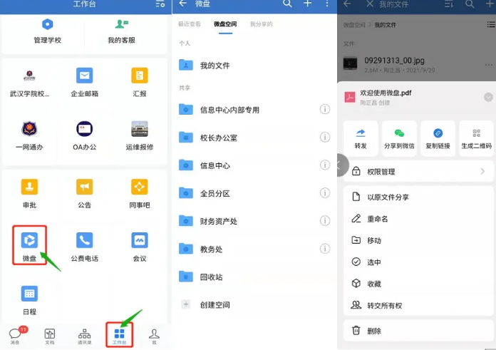496x350 pixels.
Task: Tap the 选中 select option
Action: click(374, 262)
